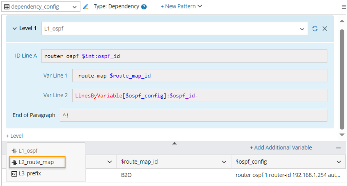The width and height of the screenshot is (347, 186).
Task: Open the $ospf_config column dropdown arrow
Action: tap(339, 162)
